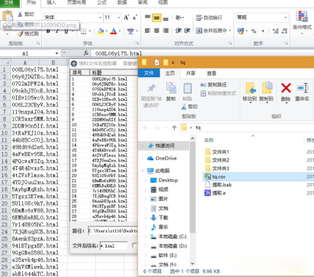
Task: Apply the red font color
Action: point(113,31)
